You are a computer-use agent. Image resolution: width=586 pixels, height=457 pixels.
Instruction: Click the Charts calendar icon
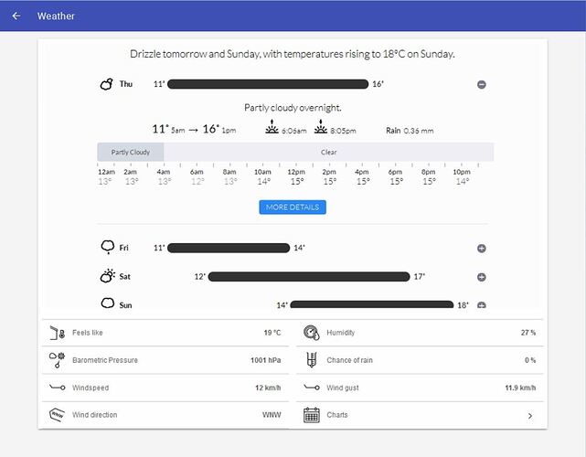click(311, 415)
